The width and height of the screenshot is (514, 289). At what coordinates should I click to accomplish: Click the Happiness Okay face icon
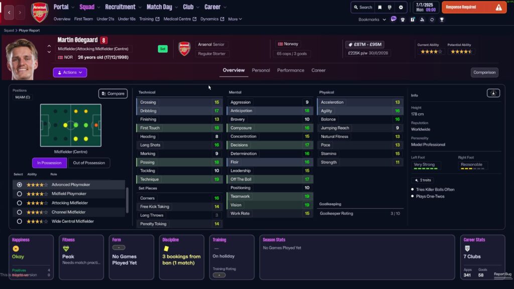click(x=16, y=249)
